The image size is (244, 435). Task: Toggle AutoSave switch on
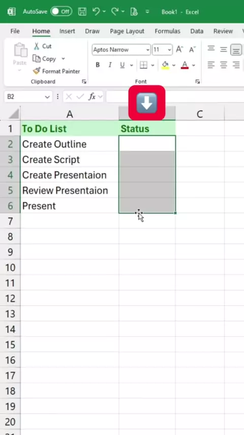(x=61, y=12)
